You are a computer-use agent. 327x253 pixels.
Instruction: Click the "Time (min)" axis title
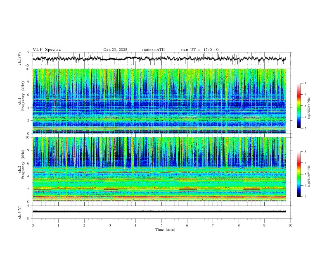pyautogui.click(x=165, y=229)
